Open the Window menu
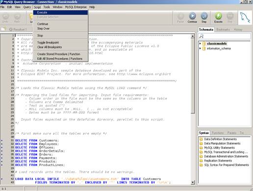This screenshot has width=253, height=191. [x=57, y=7]
